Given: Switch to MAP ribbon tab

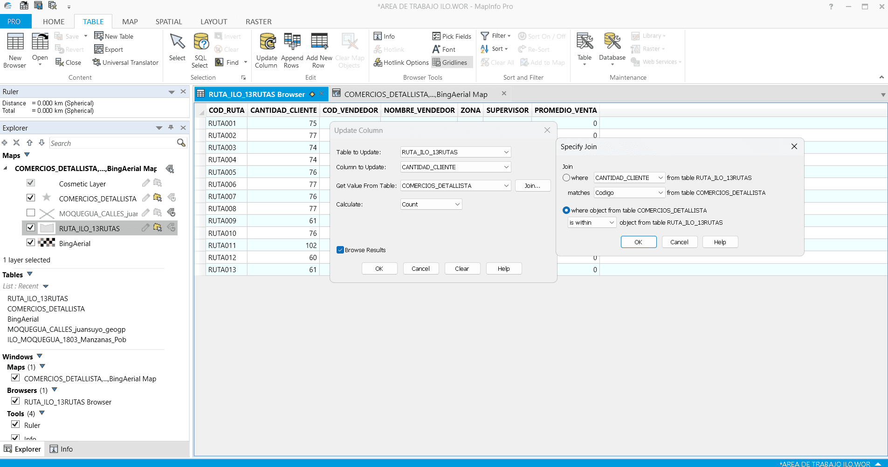Looking at the screenshot, I should click(x=130, y=21).
